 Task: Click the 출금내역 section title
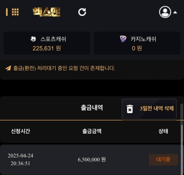point(92,108)
